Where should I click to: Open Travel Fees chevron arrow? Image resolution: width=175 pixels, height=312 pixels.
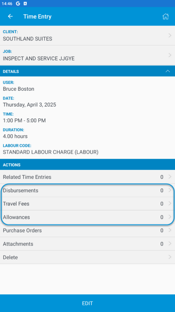click(x=170, y=203)
